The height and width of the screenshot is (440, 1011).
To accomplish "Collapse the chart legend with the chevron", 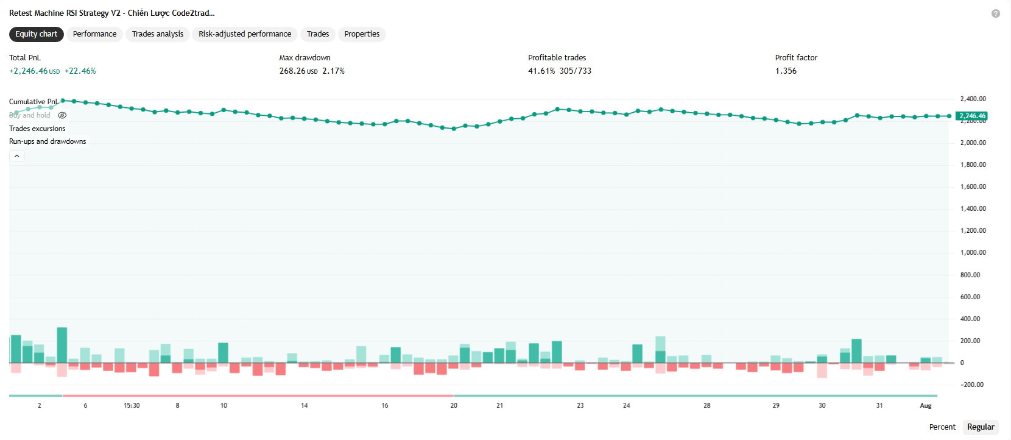I will pyautogui.click(x=17, y=156).
